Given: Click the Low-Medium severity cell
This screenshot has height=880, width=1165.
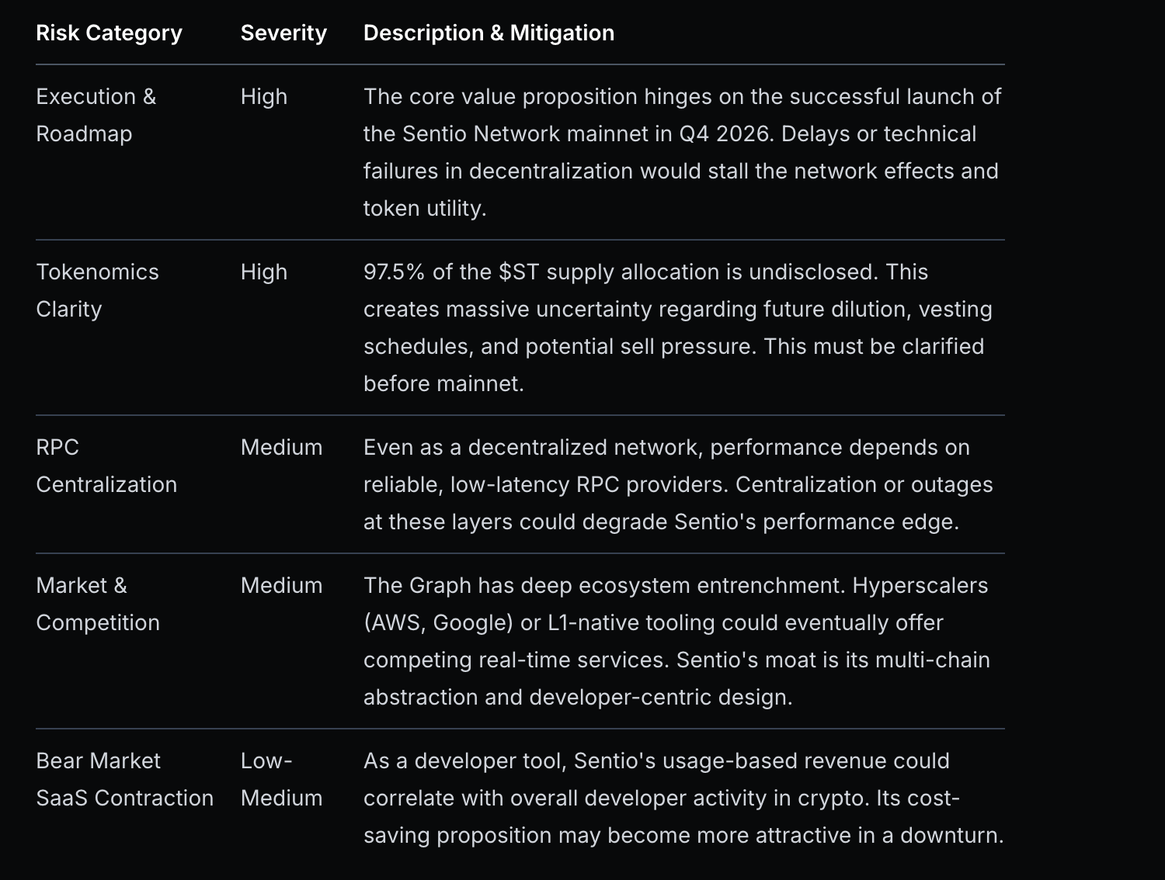Looking at the screenshot, I should coord(281,779).
